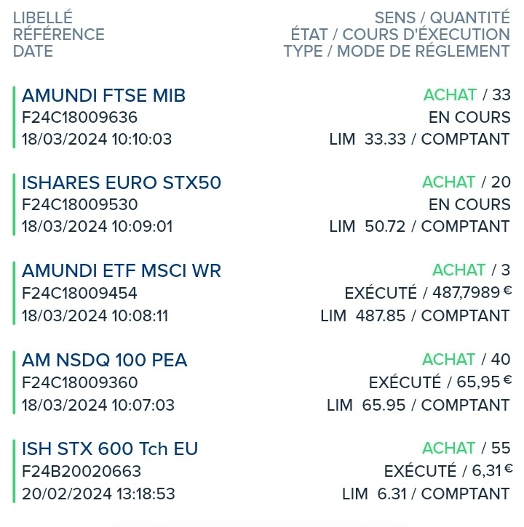Select reference F24B20020663
Viewport: 524px width, 527px height.
[x=82, y=472]
